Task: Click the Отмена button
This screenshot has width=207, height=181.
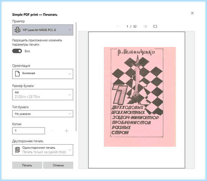Action: click(x=58, y=165)
